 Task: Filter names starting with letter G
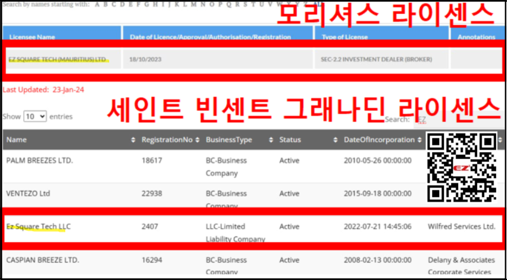pos(146,5)
